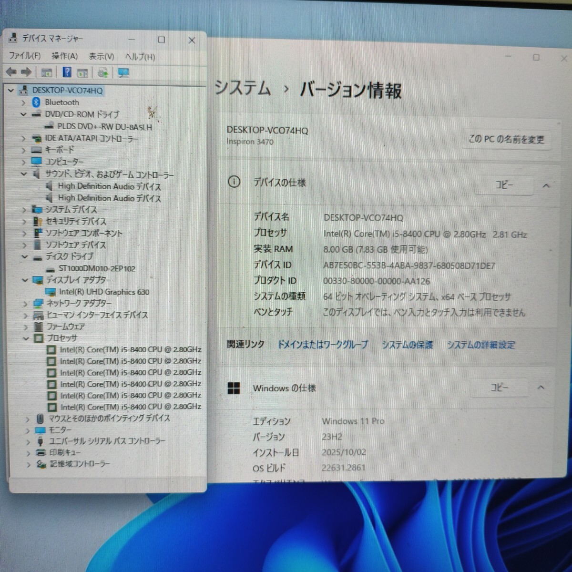
Task: Select ヒューマン インターフェイス デバイス tree item
Action: (x=97, y=315)
